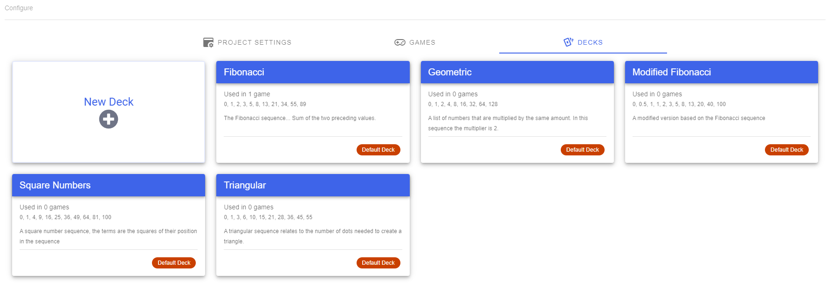Click the Configure breadcrumb text
826x288 pixels.
click(19, 8)
